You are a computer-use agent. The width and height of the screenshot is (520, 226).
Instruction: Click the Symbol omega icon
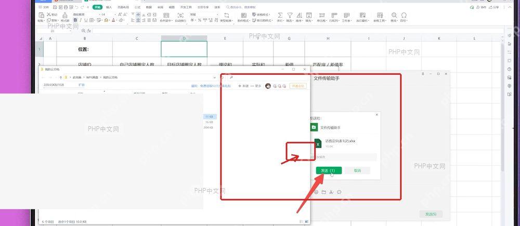point(404,15)
